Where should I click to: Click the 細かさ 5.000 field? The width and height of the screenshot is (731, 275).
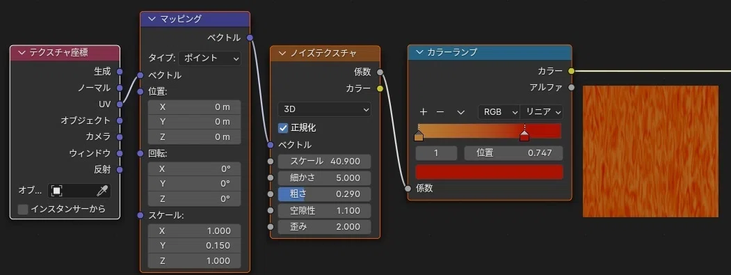(x=325, y=178)
